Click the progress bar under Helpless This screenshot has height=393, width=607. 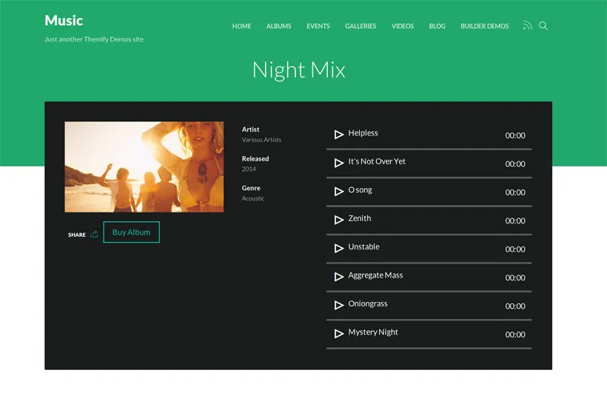point(429,150)
